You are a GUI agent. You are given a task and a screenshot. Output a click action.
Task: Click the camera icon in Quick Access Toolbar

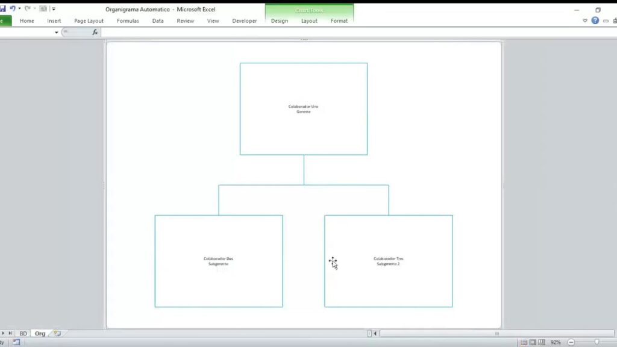43,8
